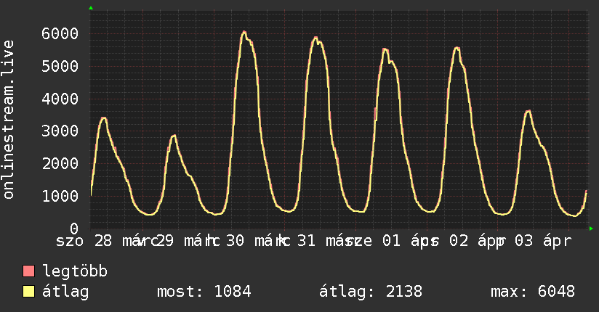Click the red legtöbb legend swatch
Image resolution: width=599 pixels, height=312 pixels.
point(29,272)
